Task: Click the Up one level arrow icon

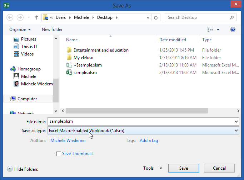Action: click(x=37, y=17)
